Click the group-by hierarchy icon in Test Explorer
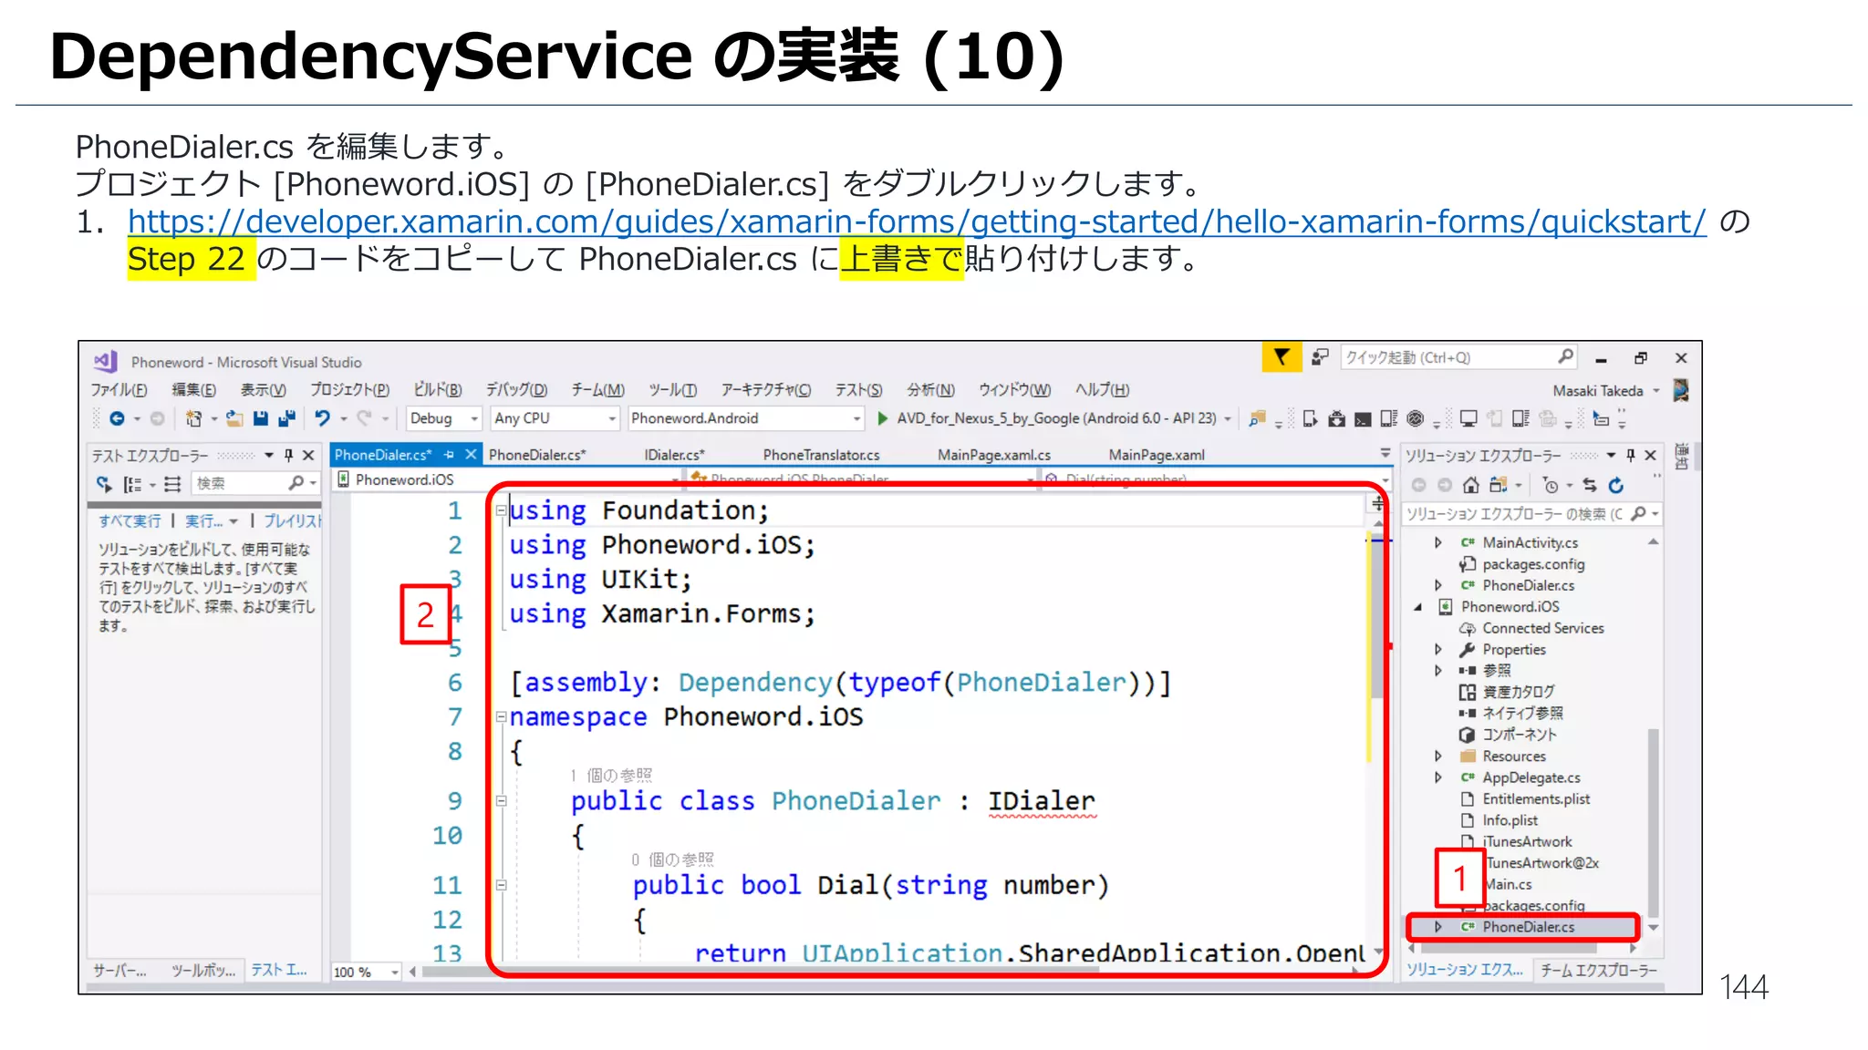 tap(133, 484)
